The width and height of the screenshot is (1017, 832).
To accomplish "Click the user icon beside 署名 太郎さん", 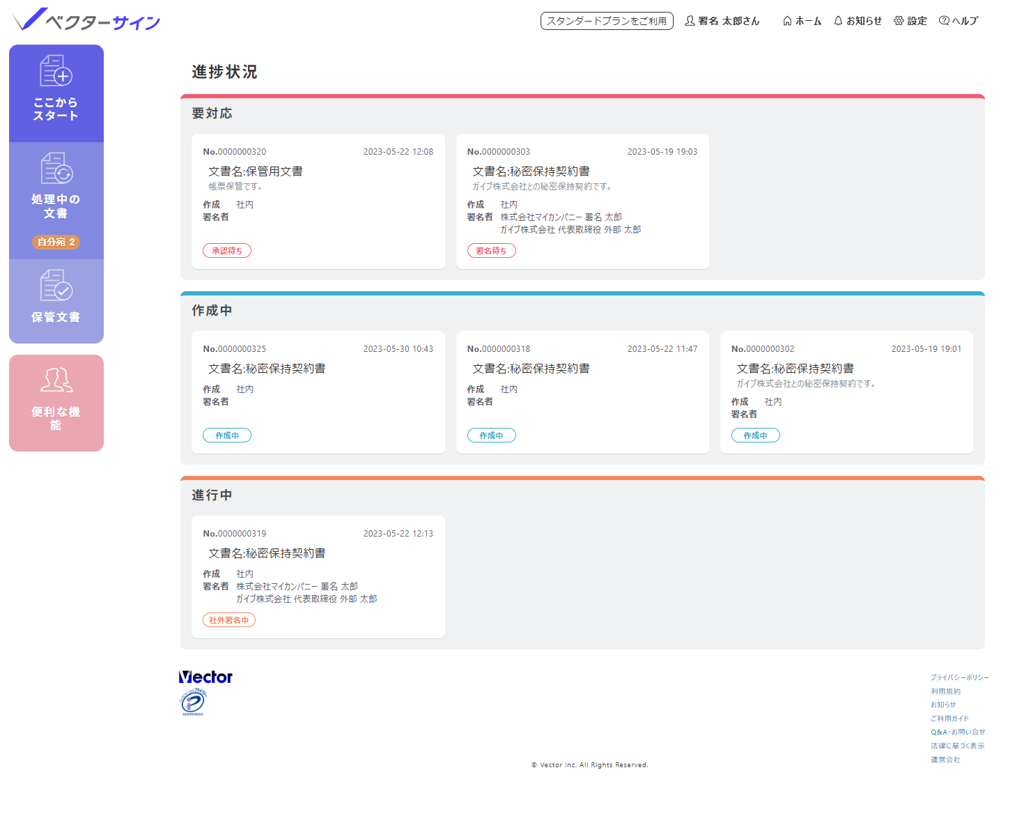I will coord(690,21).
